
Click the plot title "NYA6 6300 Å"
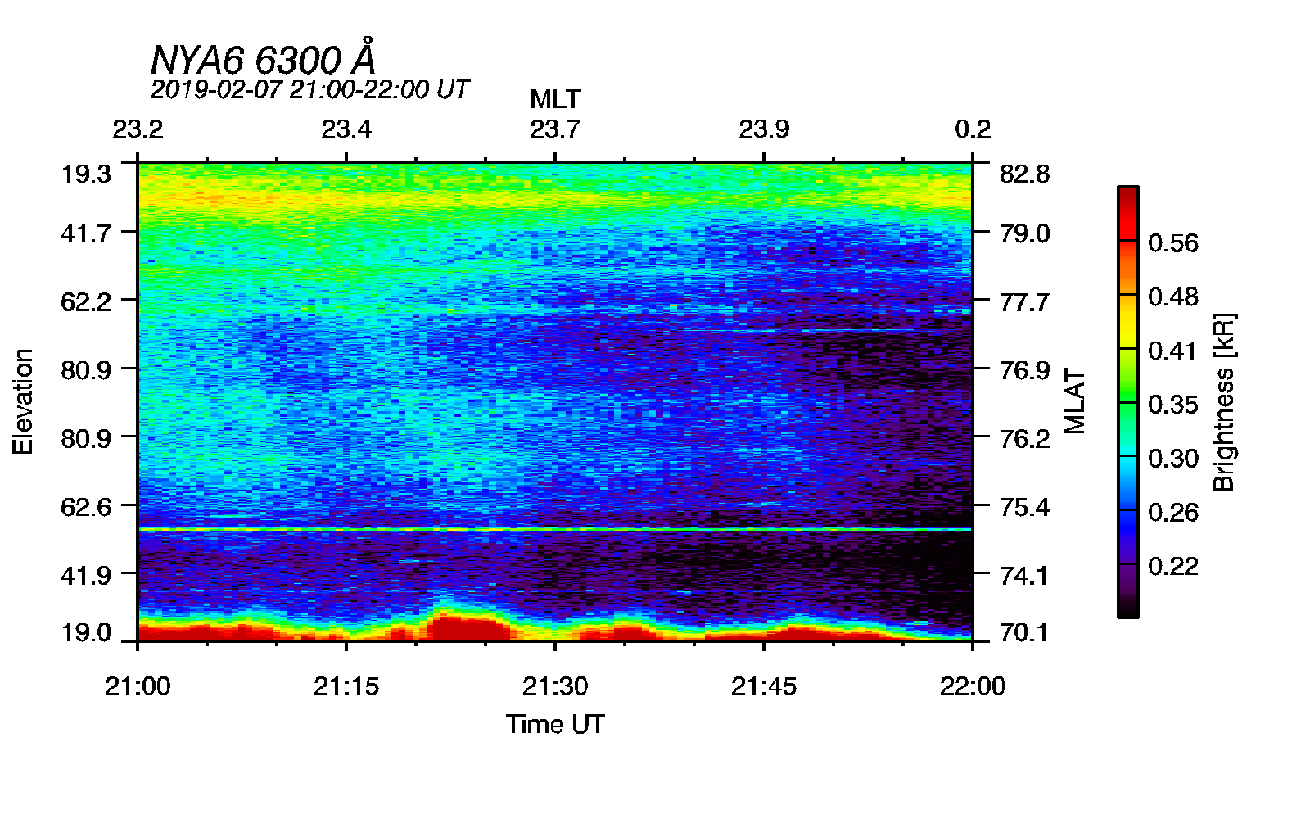click(x=263, y=58)
